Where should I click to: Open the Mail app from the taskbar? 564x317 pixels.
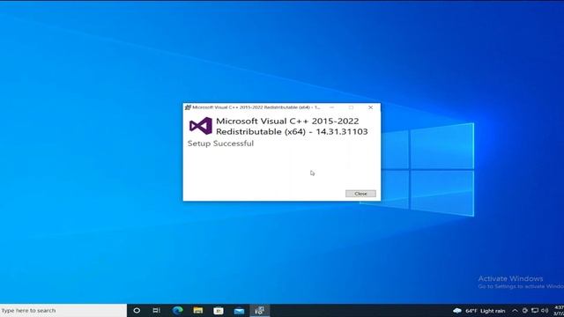[239, 311]
